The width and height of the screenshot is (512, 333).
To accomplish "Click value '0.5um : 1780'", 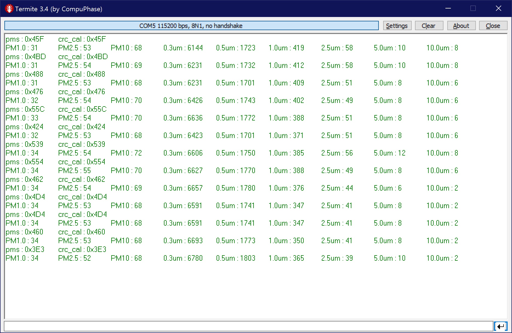I will pyautogui.click(x=236, y=188).
